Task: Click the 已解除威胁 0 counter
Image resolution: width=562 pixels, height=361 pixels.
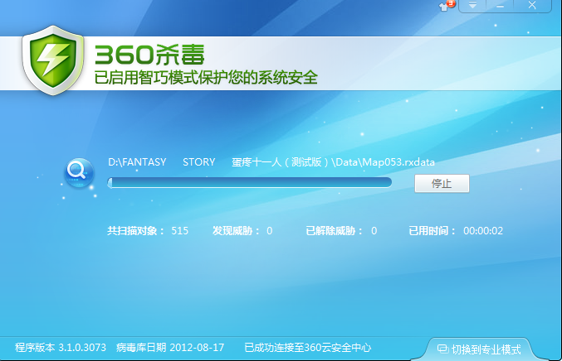Action: [341, 231]
